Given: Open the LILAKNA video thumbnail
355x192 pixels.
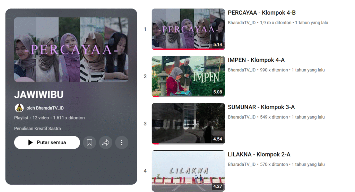Looking at the screenshot, I should [188, 170].
